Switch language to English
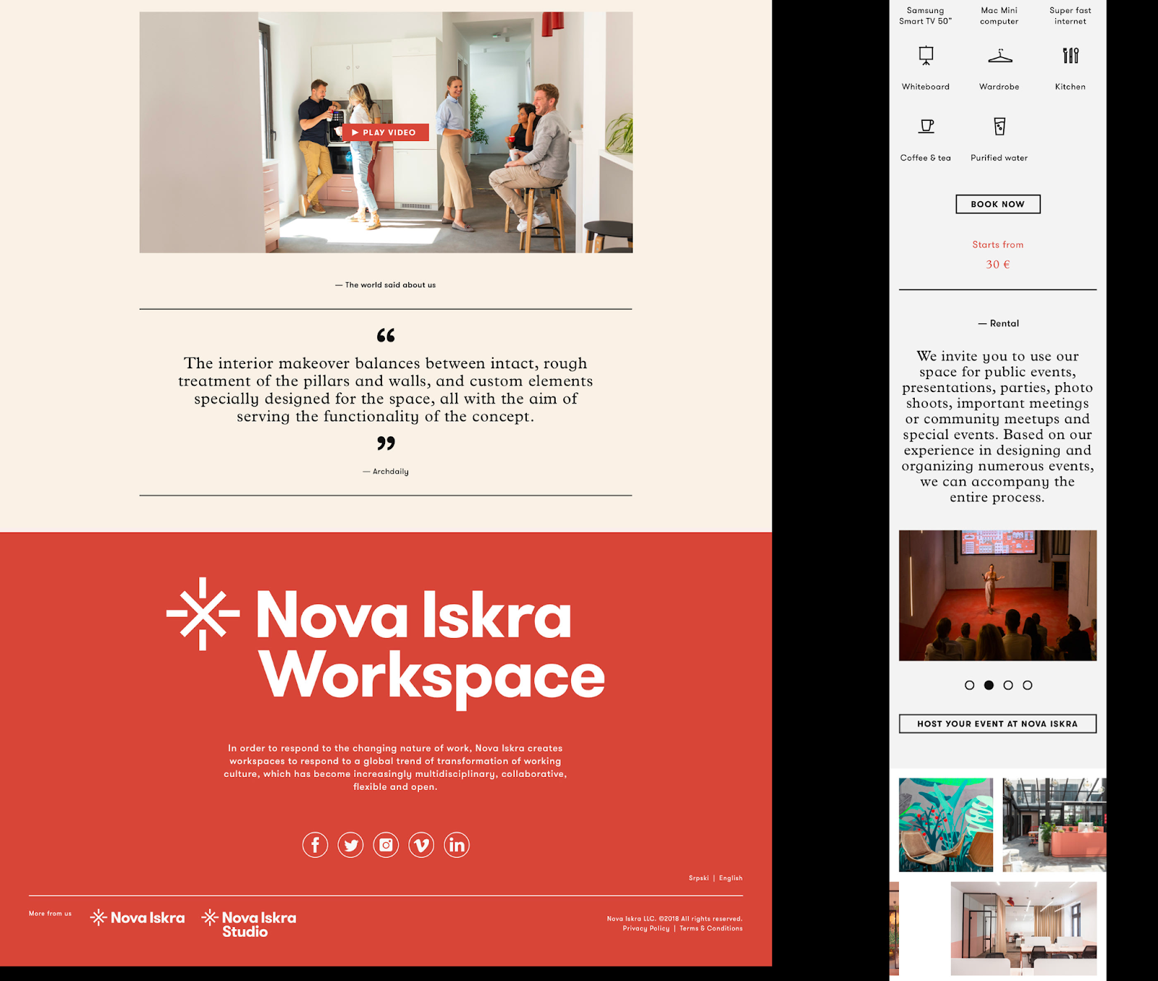 [x=730, y=878]
